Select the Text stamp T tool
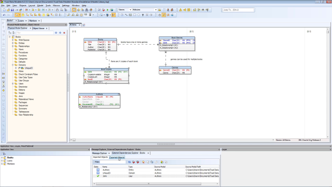This screenshot has width=332, height=187. (x=143, y=15)
